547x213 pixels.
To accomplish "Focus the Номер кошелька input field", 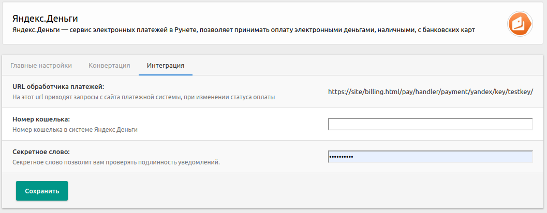I will (430, 124).
